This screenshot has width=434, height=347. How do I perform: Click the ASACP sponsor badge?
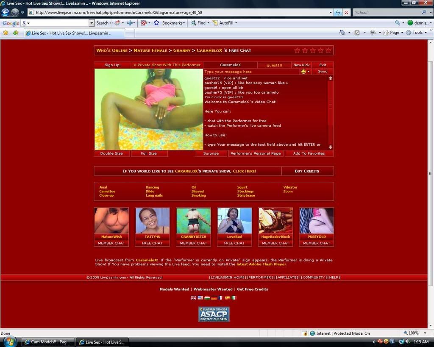coord(214,314)
